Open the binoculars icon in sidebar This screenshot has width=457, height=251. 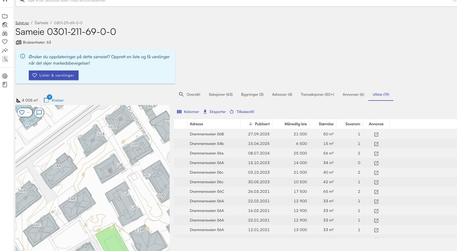(x=5, y=33)
